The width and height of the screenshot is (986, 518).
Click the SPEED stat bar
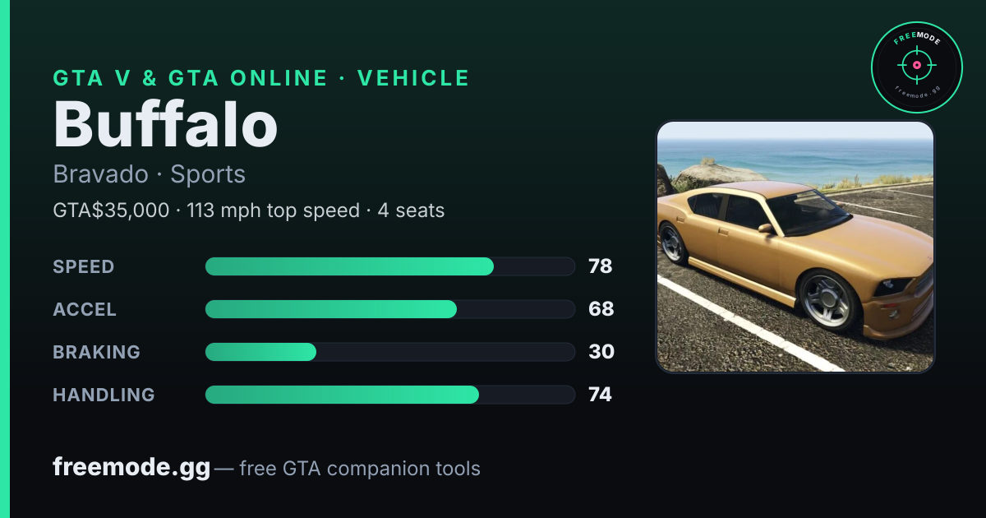(389, 266)
